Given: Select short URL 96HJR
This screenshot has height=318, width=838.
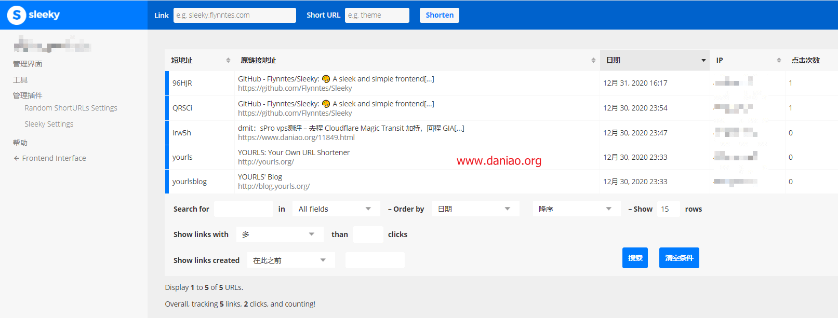Looking at the screenshot, I should pyautogui.click(x=182, y=83).
